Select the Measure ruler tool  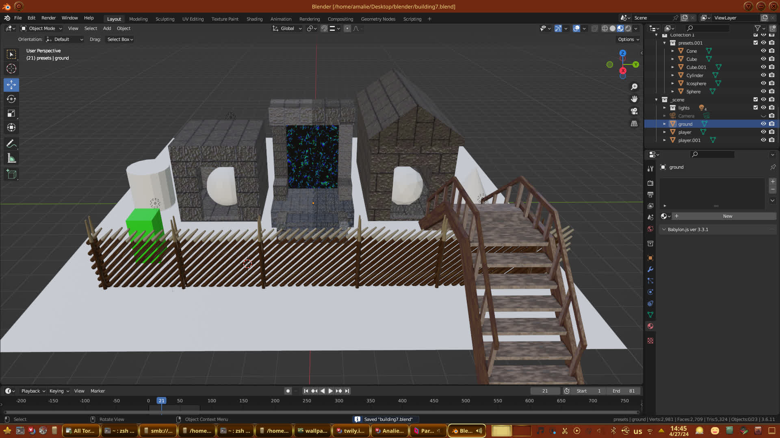[11, 159]
